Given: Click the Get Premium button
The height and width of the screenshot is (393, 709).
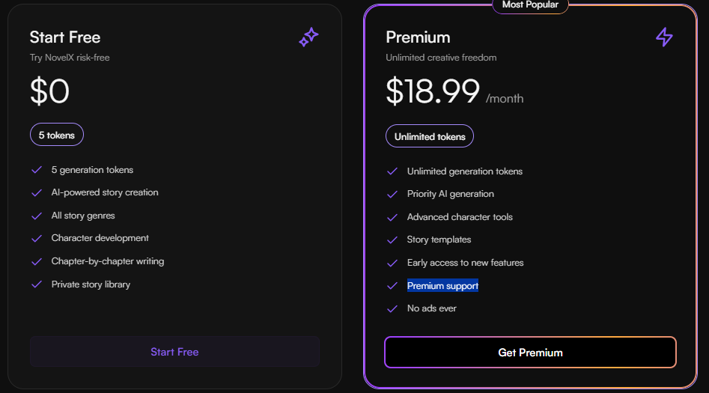Looking at the screenshot, I should click(x=530, y=353).
